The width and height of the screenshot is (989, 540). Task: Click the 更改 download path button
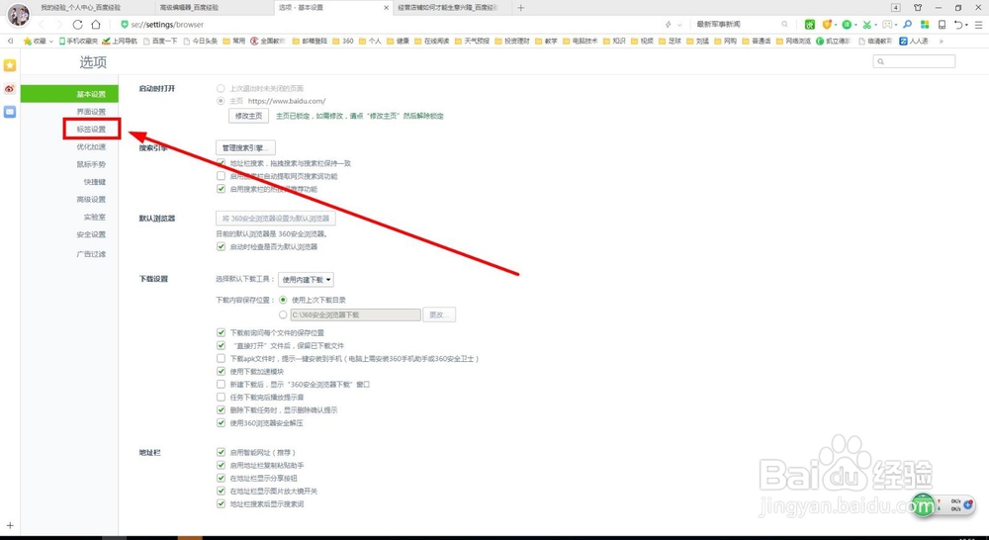point(438,315)
